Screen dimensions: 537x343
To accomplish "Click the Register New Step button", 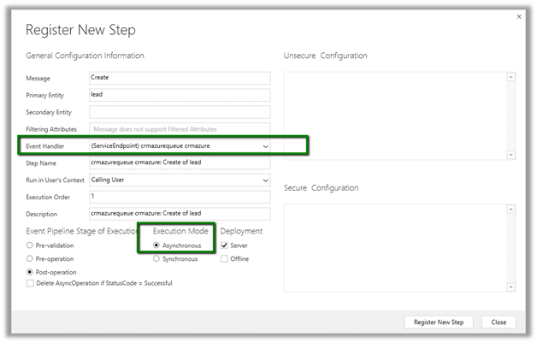I will (x=438, y=322).
